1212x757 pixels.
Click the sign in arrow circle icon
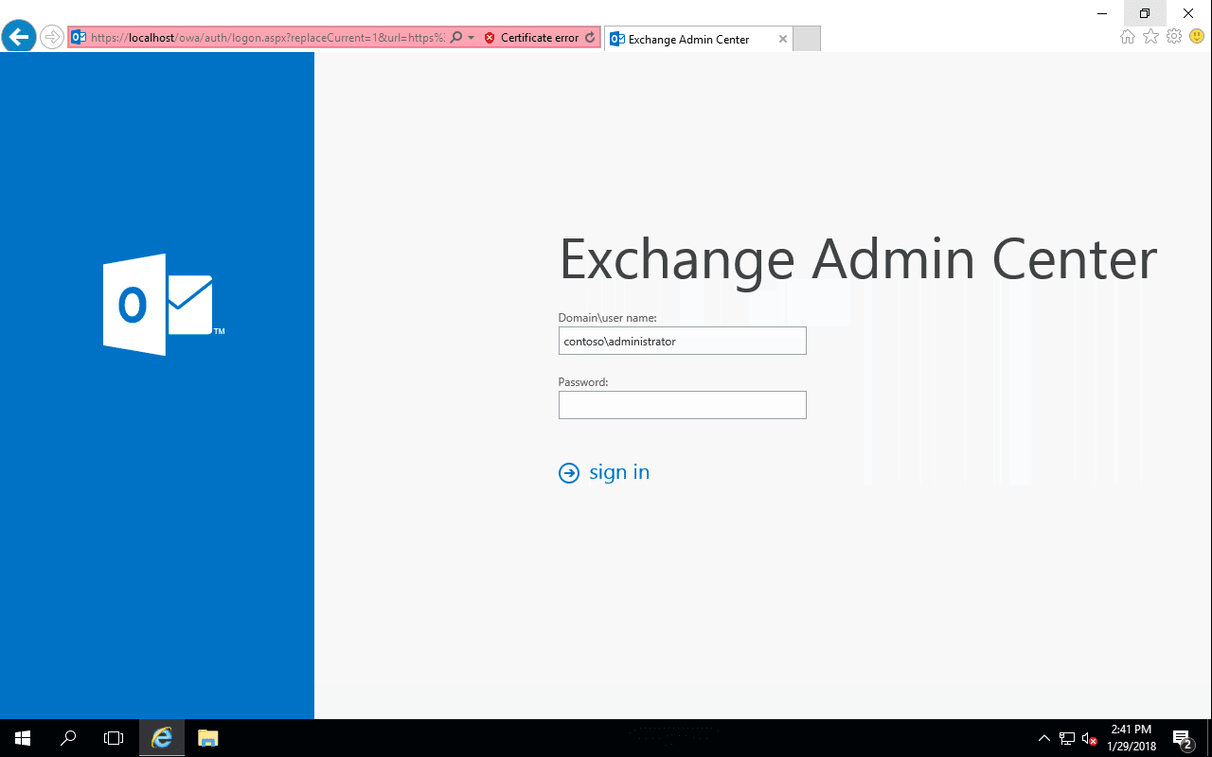569,473
